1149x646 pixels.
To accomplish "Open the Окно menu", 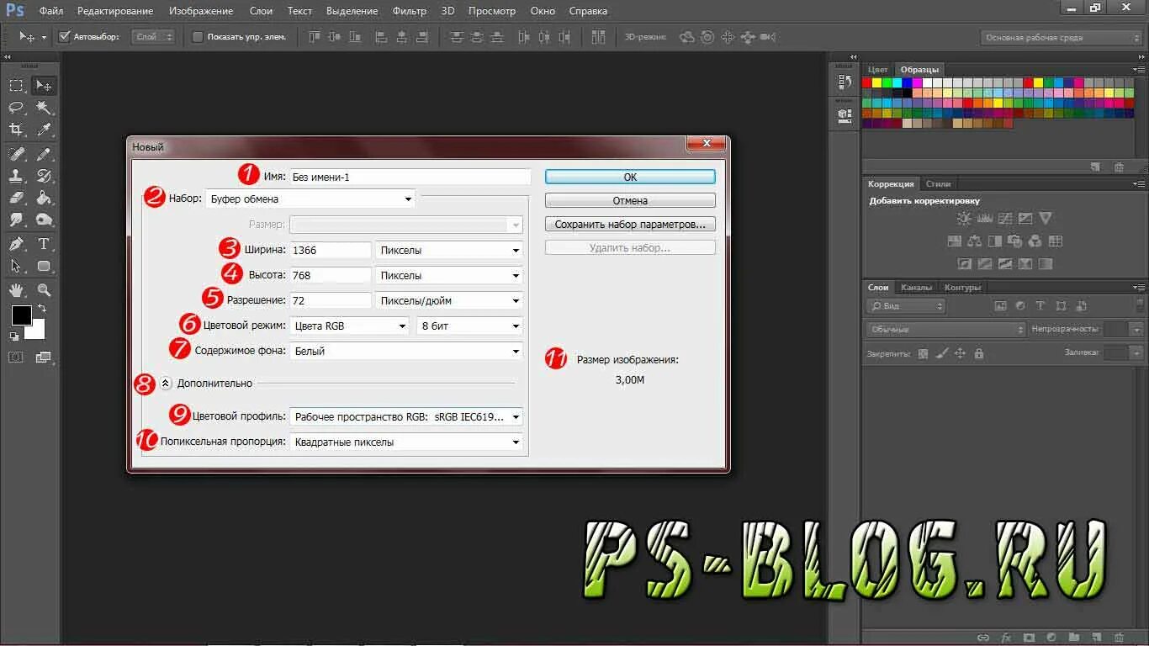I will (543, 11).
